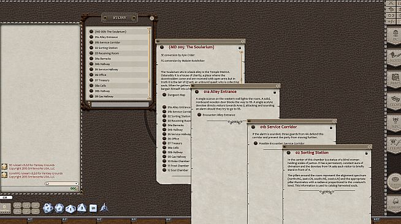401x224 pixels.
Task: Follow 11 Frost Chamber link in Soularium window
Action: pyautogui.click(x=164, y=166)
